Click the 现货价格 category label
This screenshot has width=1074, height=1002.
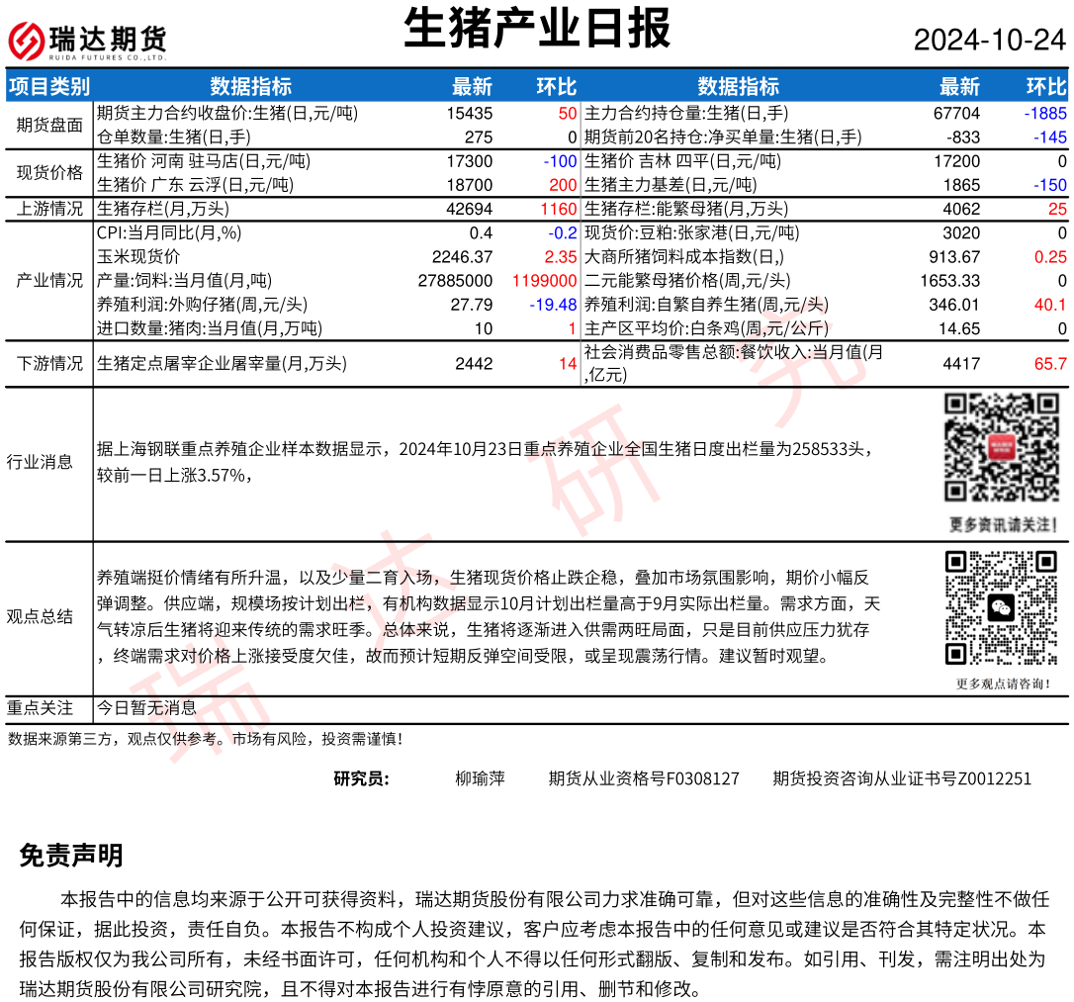tap(49, 173)
